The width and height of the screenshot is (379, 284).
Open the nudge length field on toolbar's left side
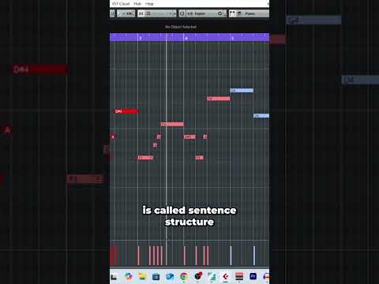coord(126,13)
